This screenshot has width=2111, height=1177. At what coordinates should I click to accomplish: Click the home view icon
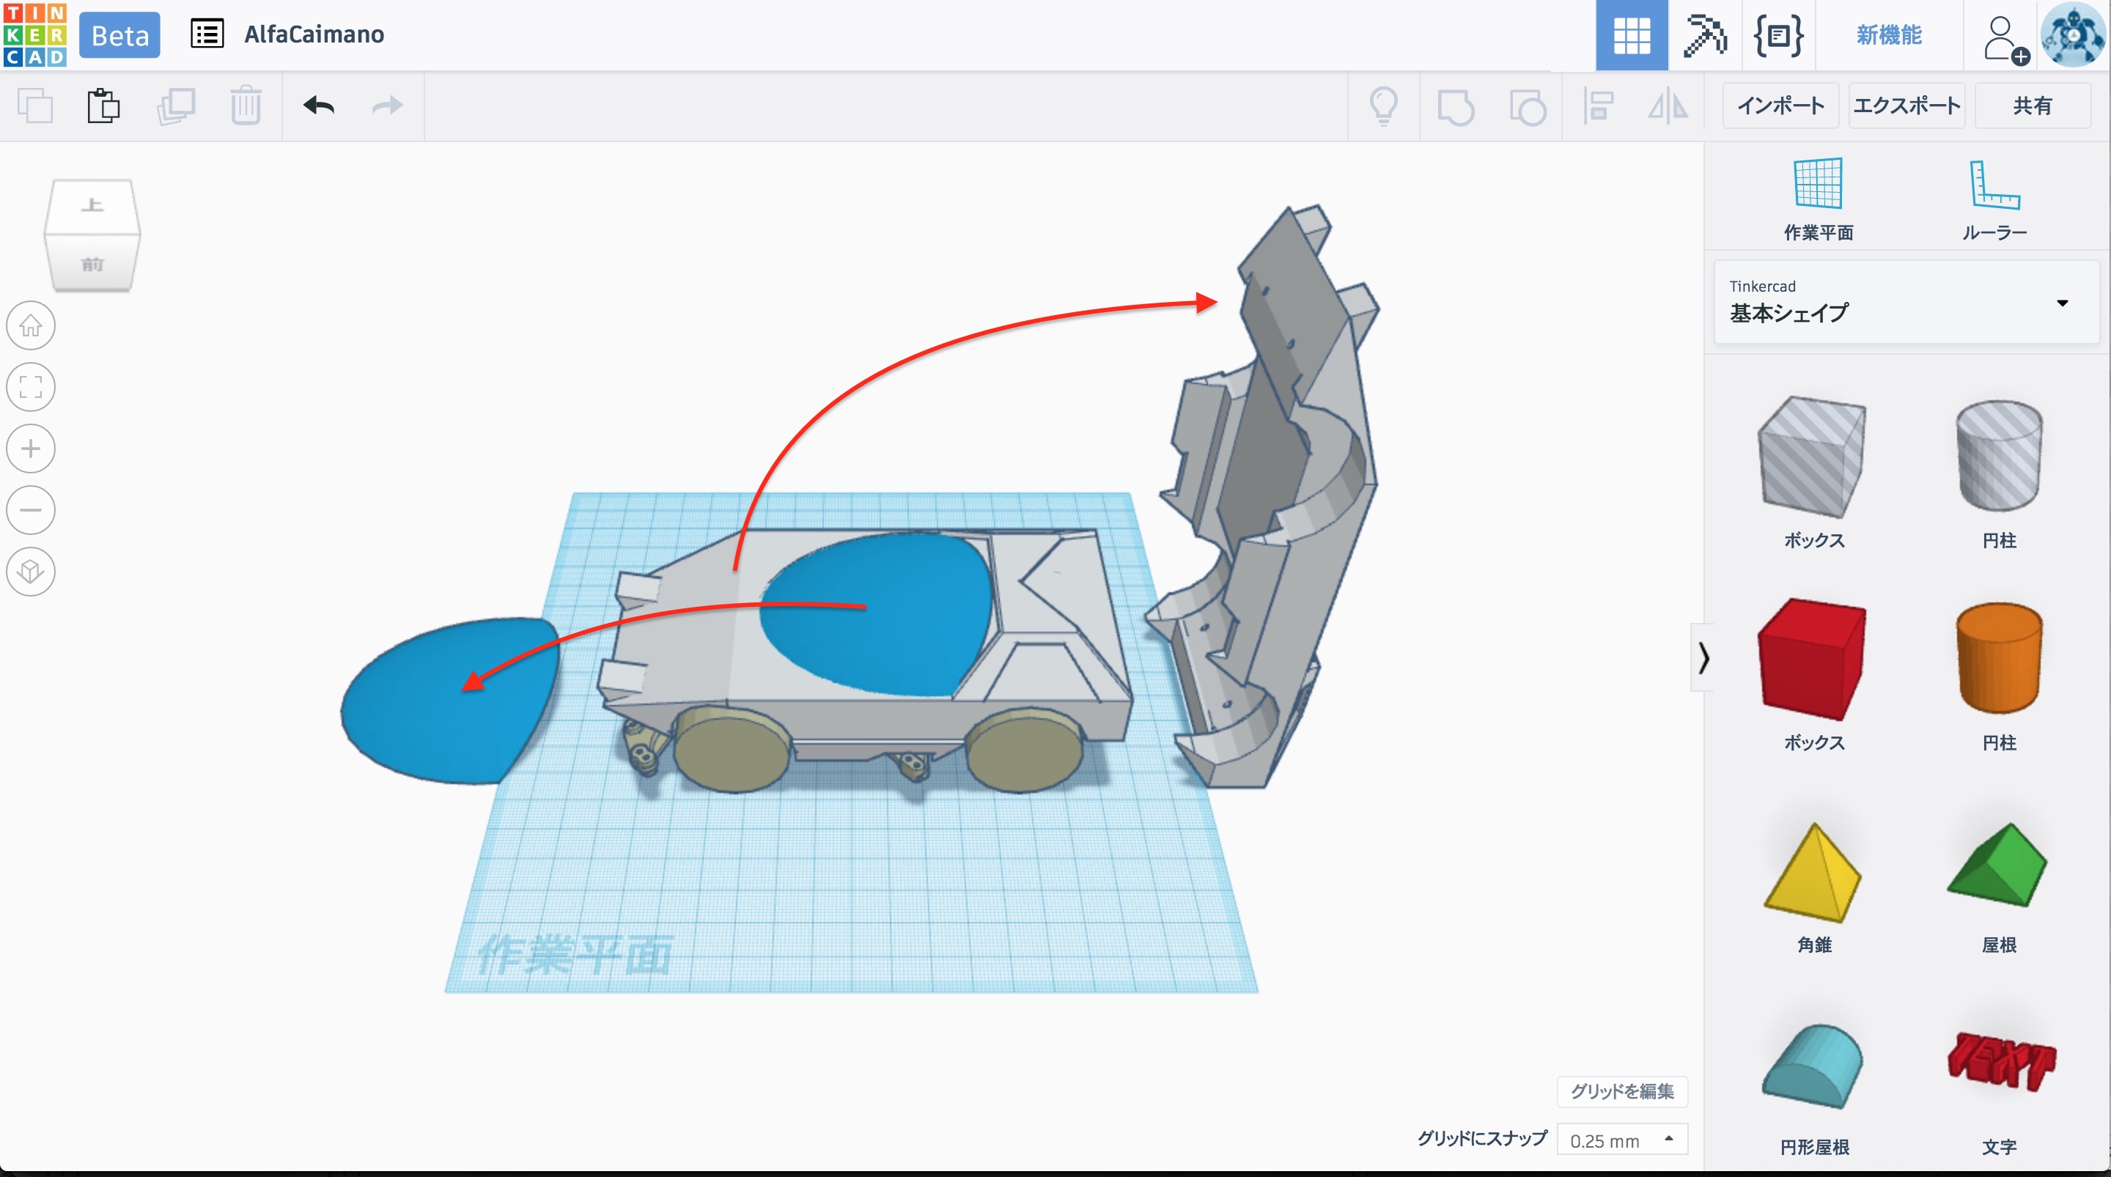tap(31, 325)
